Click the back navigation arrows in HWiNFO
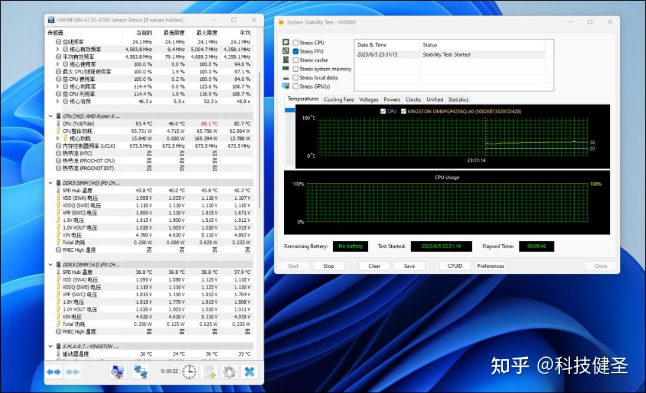Screen dimensions: 646x393 (x=54, y=371)
